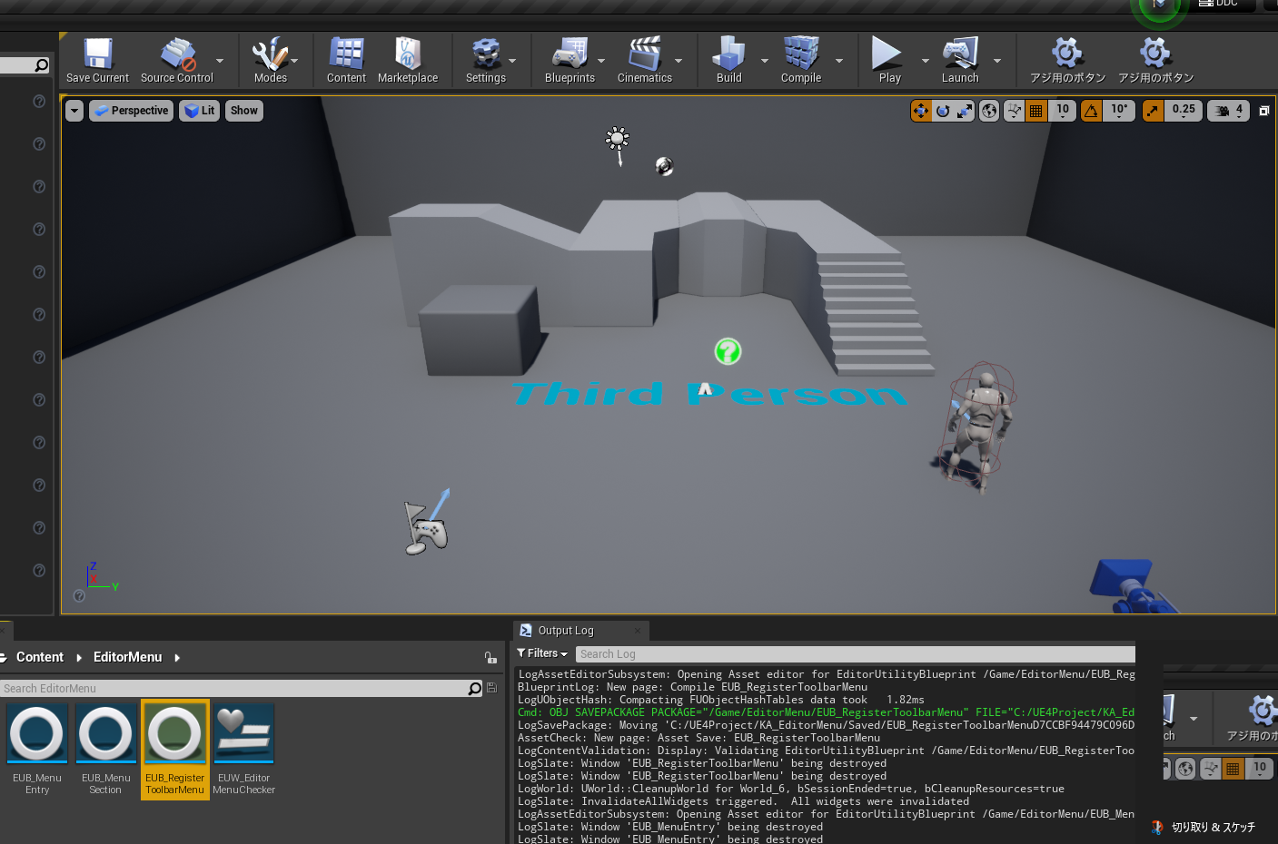Image resolution: width=1278 pixels, height=844 pixels.
Task: Select the EUB_MenuEntry asset
Action: point(37,750)
